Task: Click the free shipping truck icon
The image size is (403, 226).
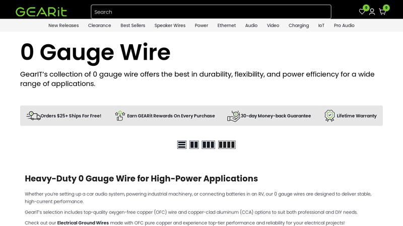Action: 33,116
